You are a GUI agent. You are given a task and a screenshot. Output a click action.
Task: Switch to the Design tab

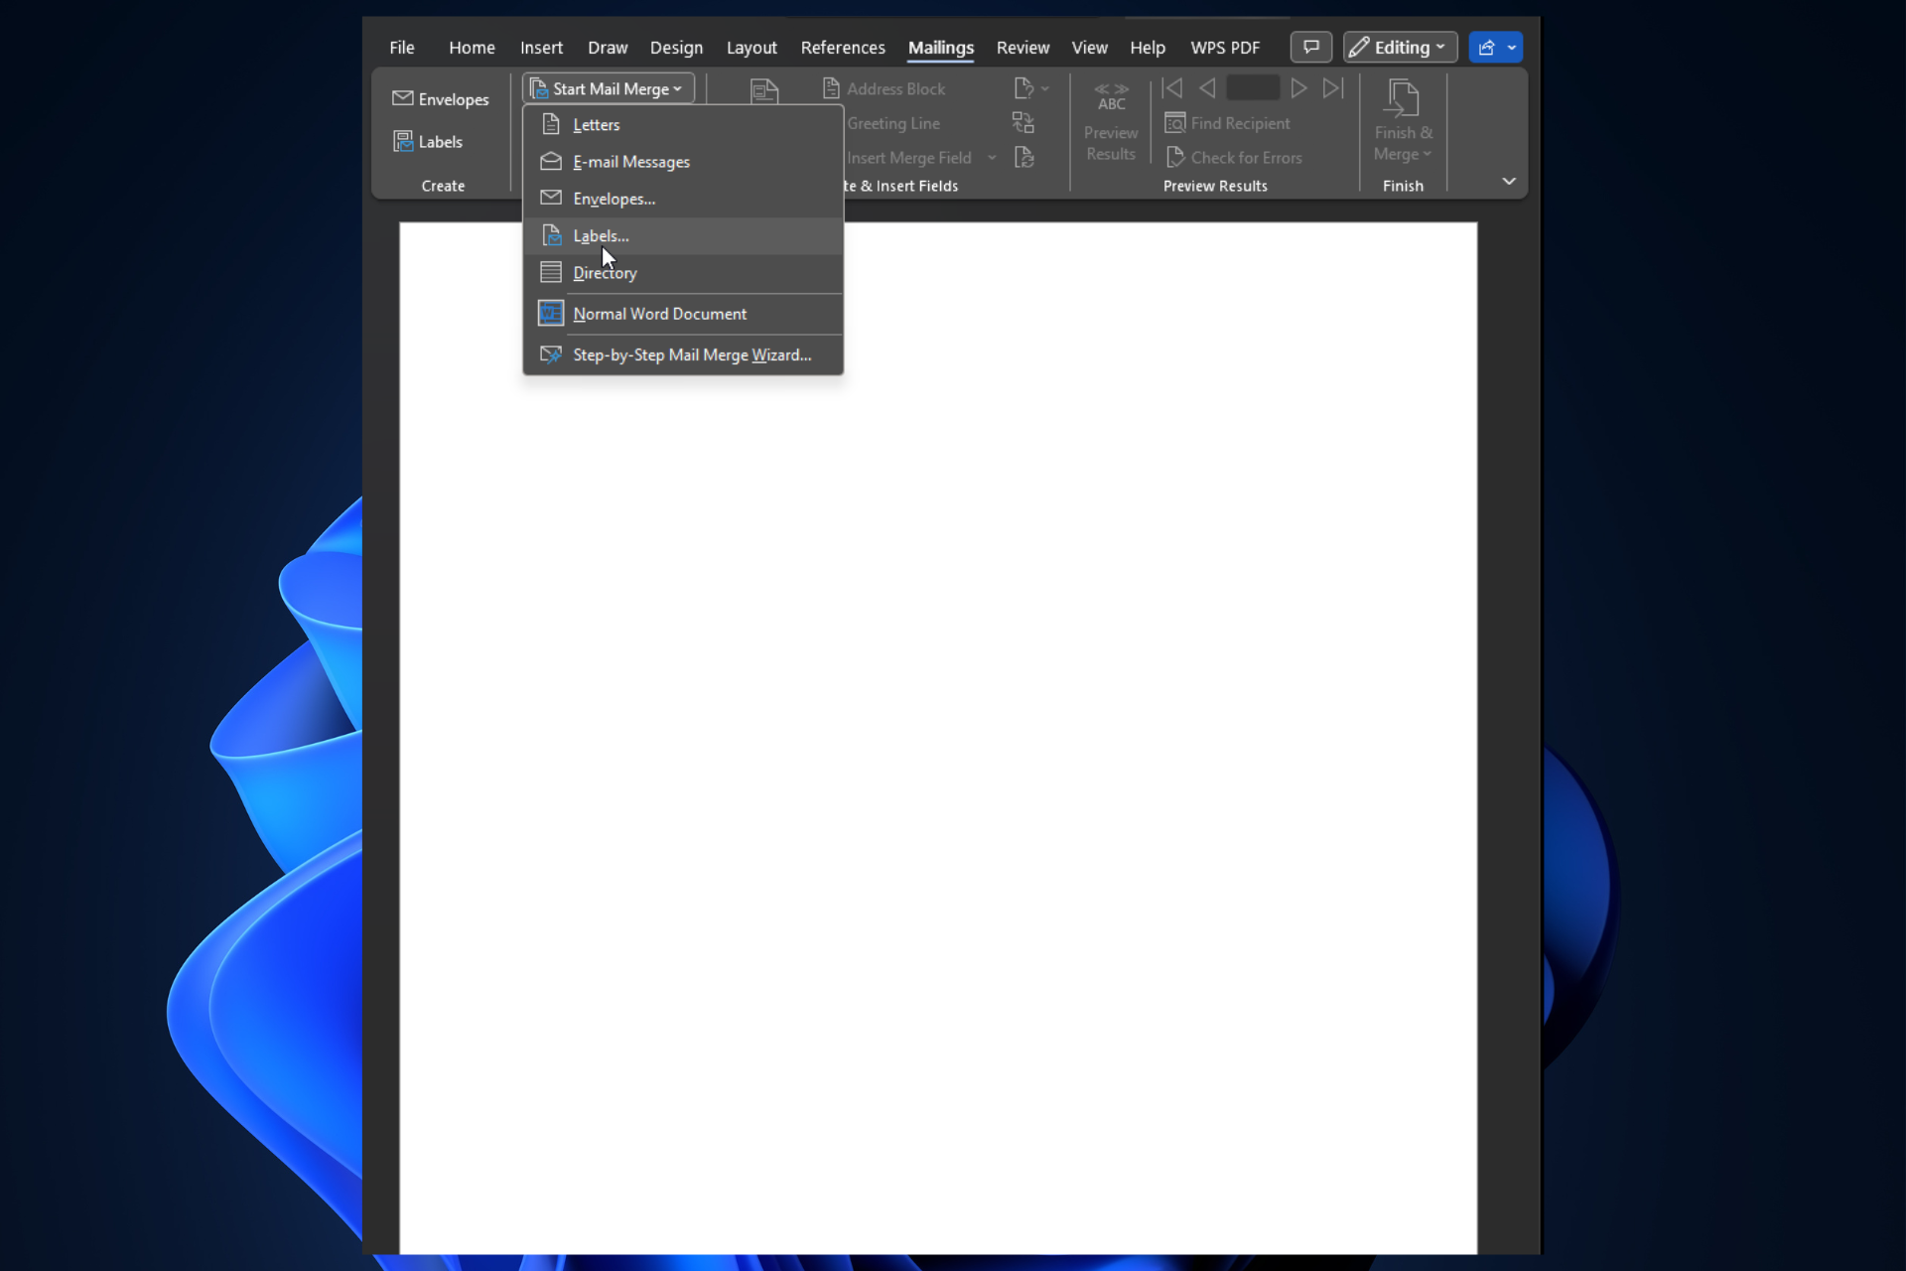point(676,47)
